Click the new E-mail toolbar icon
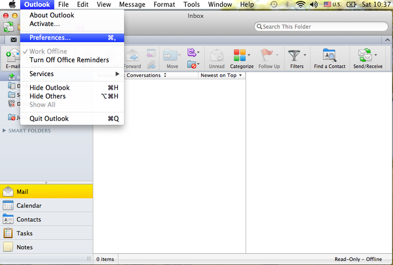 coord(13,55)
